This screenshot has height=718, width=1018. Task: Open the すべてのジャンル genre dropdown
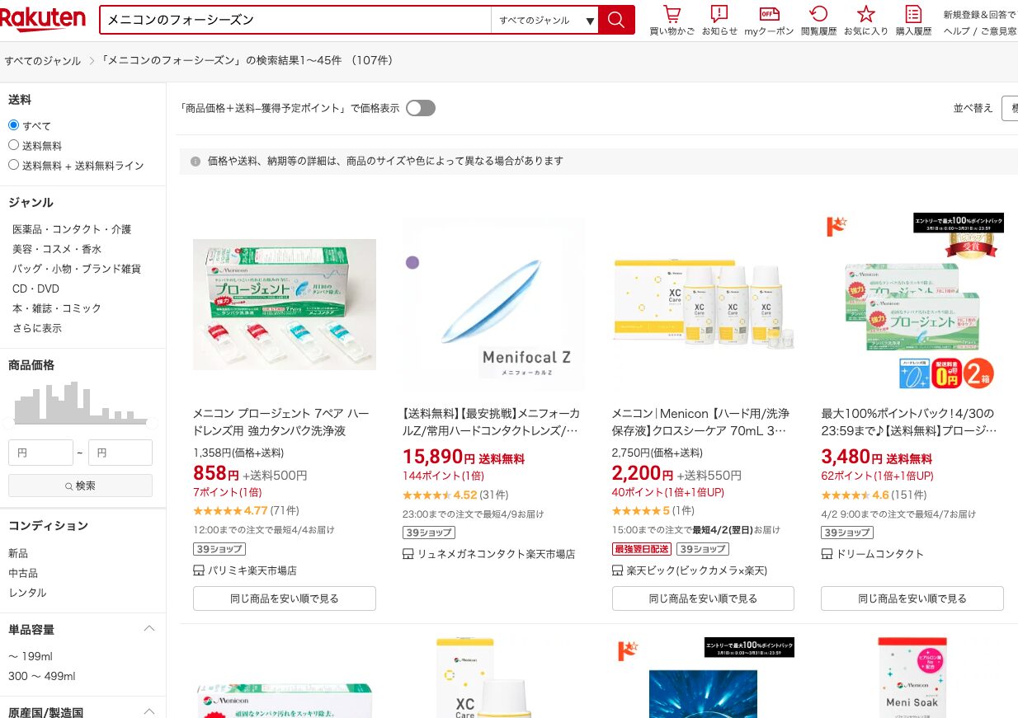point(544,21)
